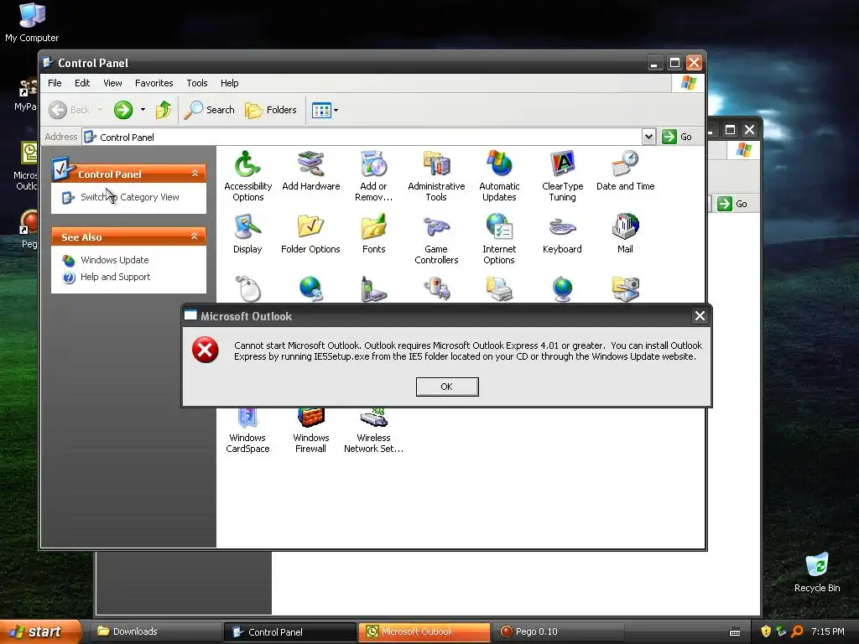Click Switch to Category View link
Screen dimensions: 859x644
click(x=130, y=197)
